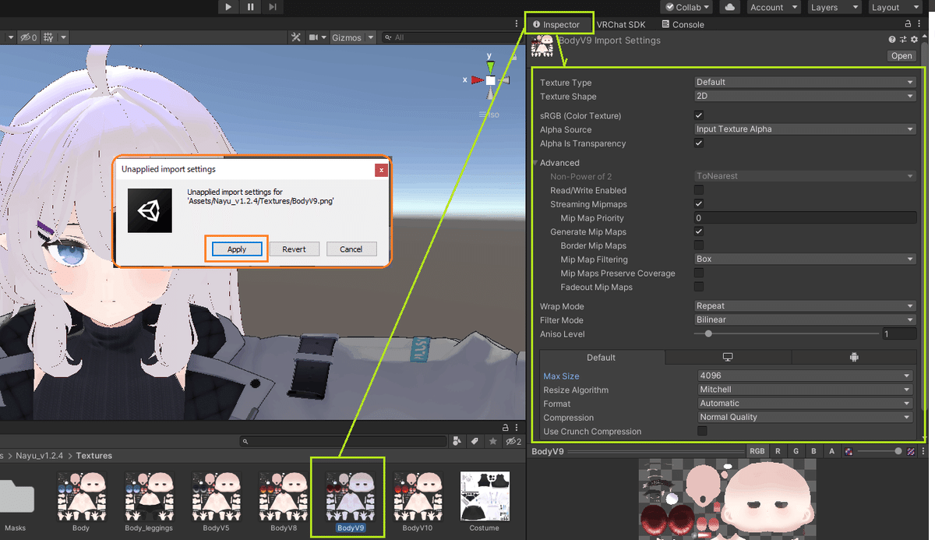
Task: Toggle the Streaming Mipmaps checkbox
Action: coord(699,204)
